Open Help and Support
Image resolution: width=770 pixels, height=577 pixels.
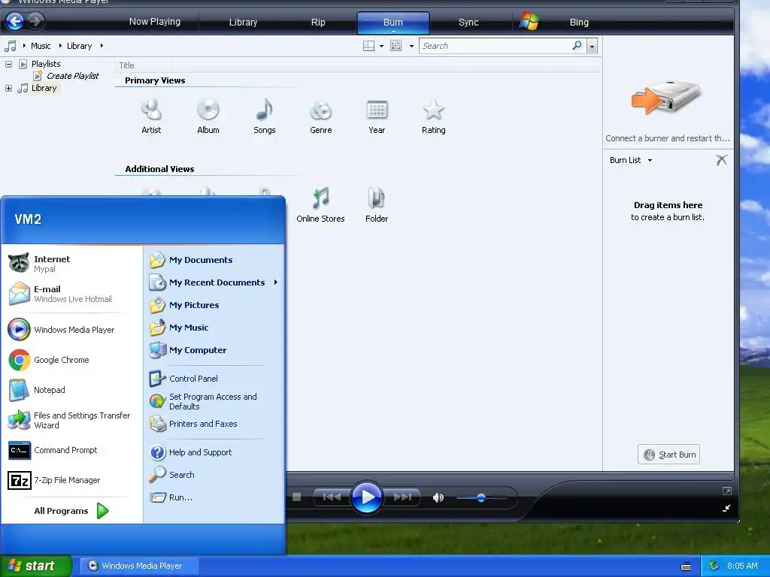214,452
